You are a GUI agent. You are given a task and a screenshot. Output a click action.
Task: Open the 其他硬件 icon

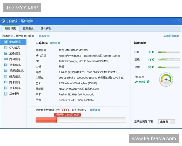5,94
